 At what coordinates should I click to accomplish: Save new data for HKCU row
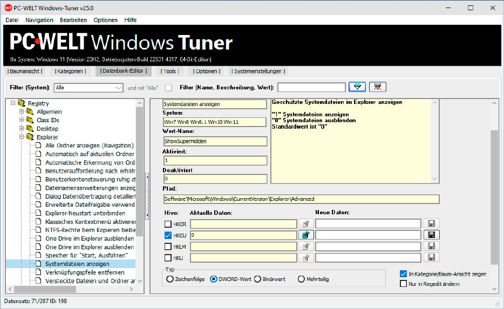click(431, 235)
